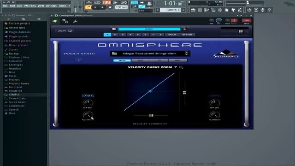Screen dimensions: 295x166
Task: Open the Line snap dropdown
Action: 145,11
